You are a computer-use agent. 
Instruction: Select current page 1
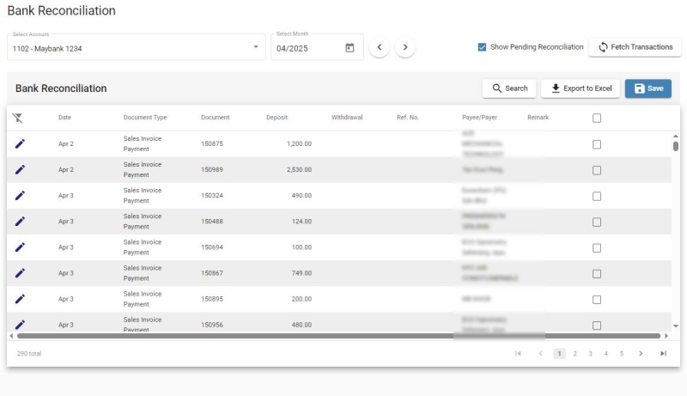point(559,354)
